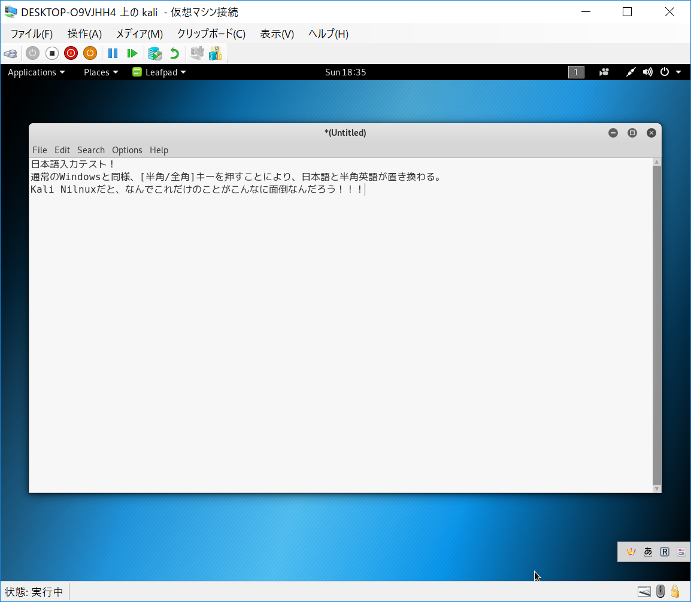Viewport: 691px width, 602px height.
Task: Open the メディア(M) menu
Action: pyautogui.click(x=139, y=34)
